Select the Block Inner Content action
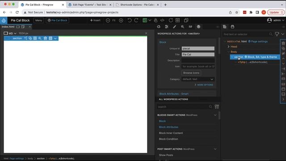This screenshot has width=286, height=161. (171, 133)
